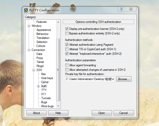Toggle Display pre-authentication banner checkbox

click(67, 29)
